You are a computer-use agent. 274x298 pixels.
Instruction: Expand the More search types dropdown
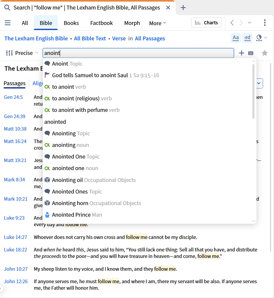[158, 23]
